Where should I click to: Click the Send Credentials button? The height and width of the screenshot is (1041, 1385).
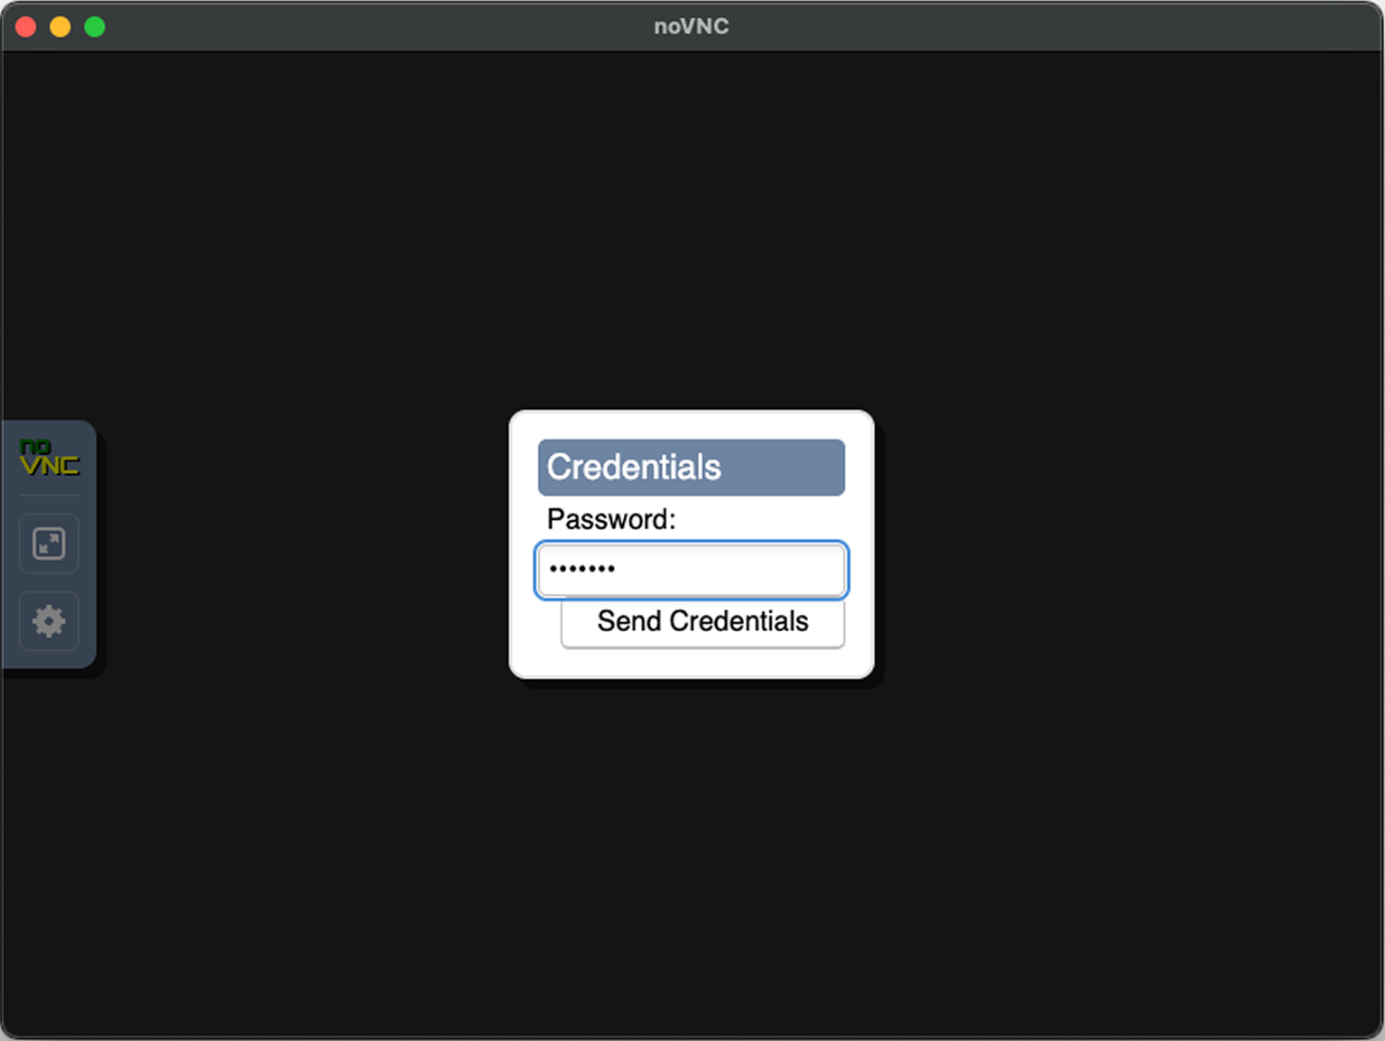702,622
